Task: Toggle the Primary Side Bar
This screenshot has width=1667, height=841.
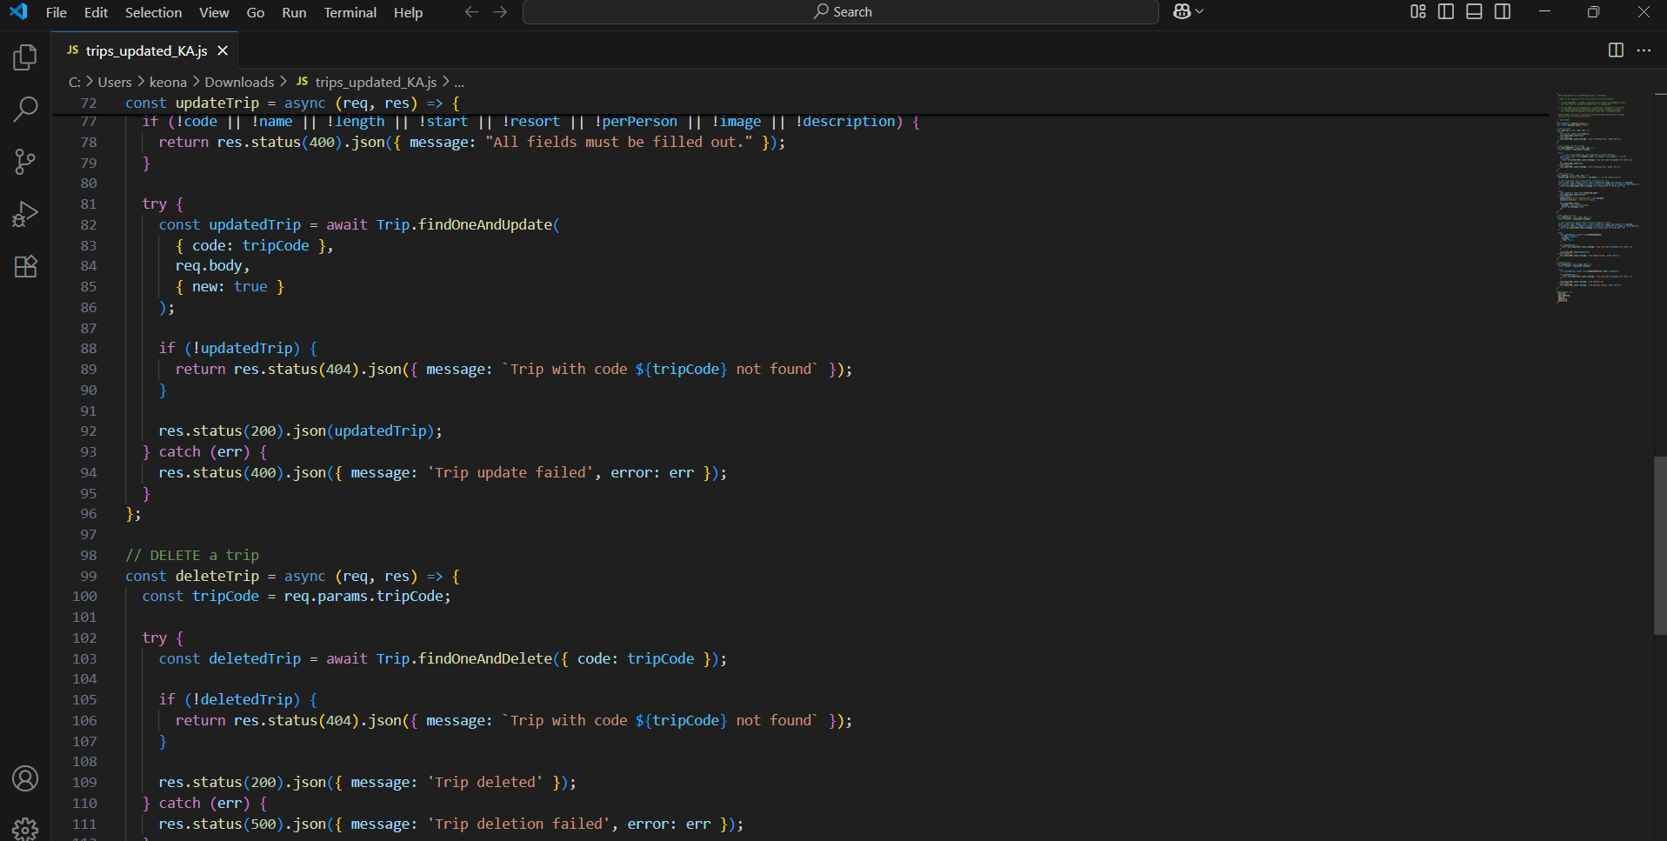Action: [x=1446, y=11]
